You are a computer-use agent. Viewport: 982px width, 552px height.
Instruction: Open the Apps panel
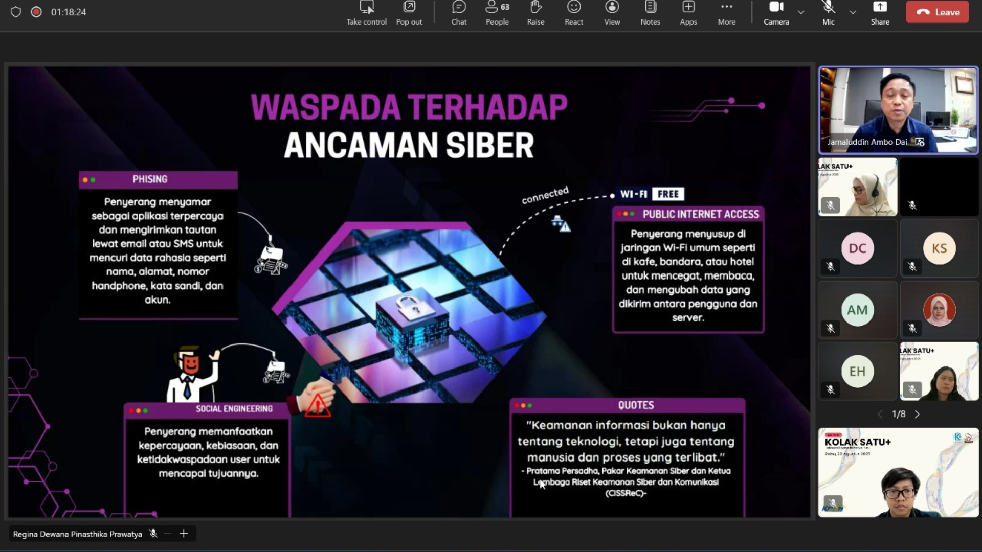[688, 13]
